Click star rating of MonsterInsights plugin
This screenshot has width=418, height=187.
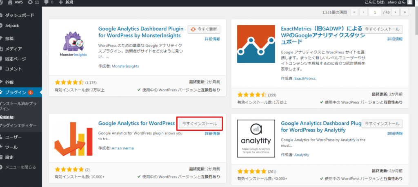coord(69,82)
